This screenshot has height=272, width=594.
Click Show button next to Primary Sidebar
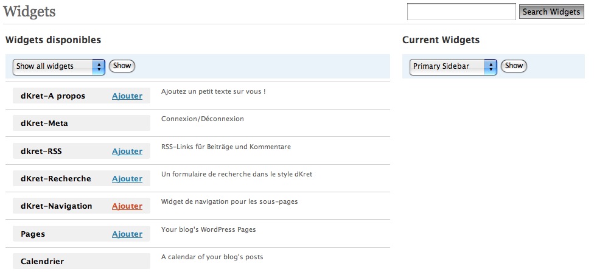[514, 66]
